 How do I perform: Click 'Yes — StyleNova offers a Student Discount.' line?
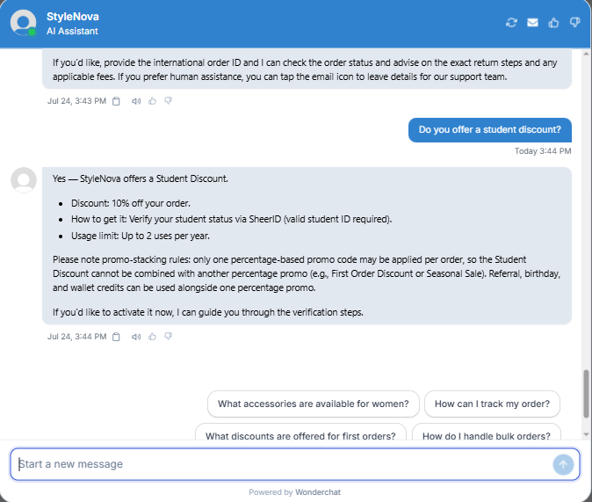(x=140, y=178)
